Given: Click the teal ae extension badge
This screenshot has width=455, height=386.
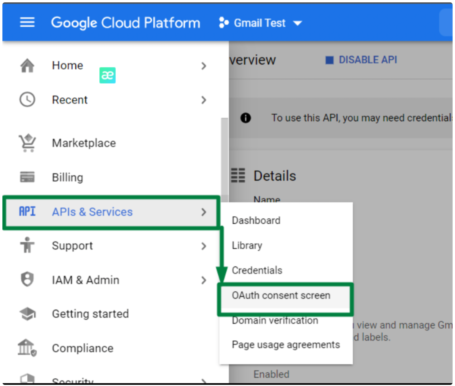Looking at the screenshot, I should coord(107,75).
